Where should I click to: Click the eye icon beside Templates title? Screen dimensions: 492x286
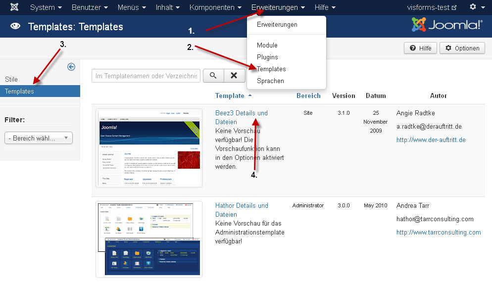[x=15, y=27]
